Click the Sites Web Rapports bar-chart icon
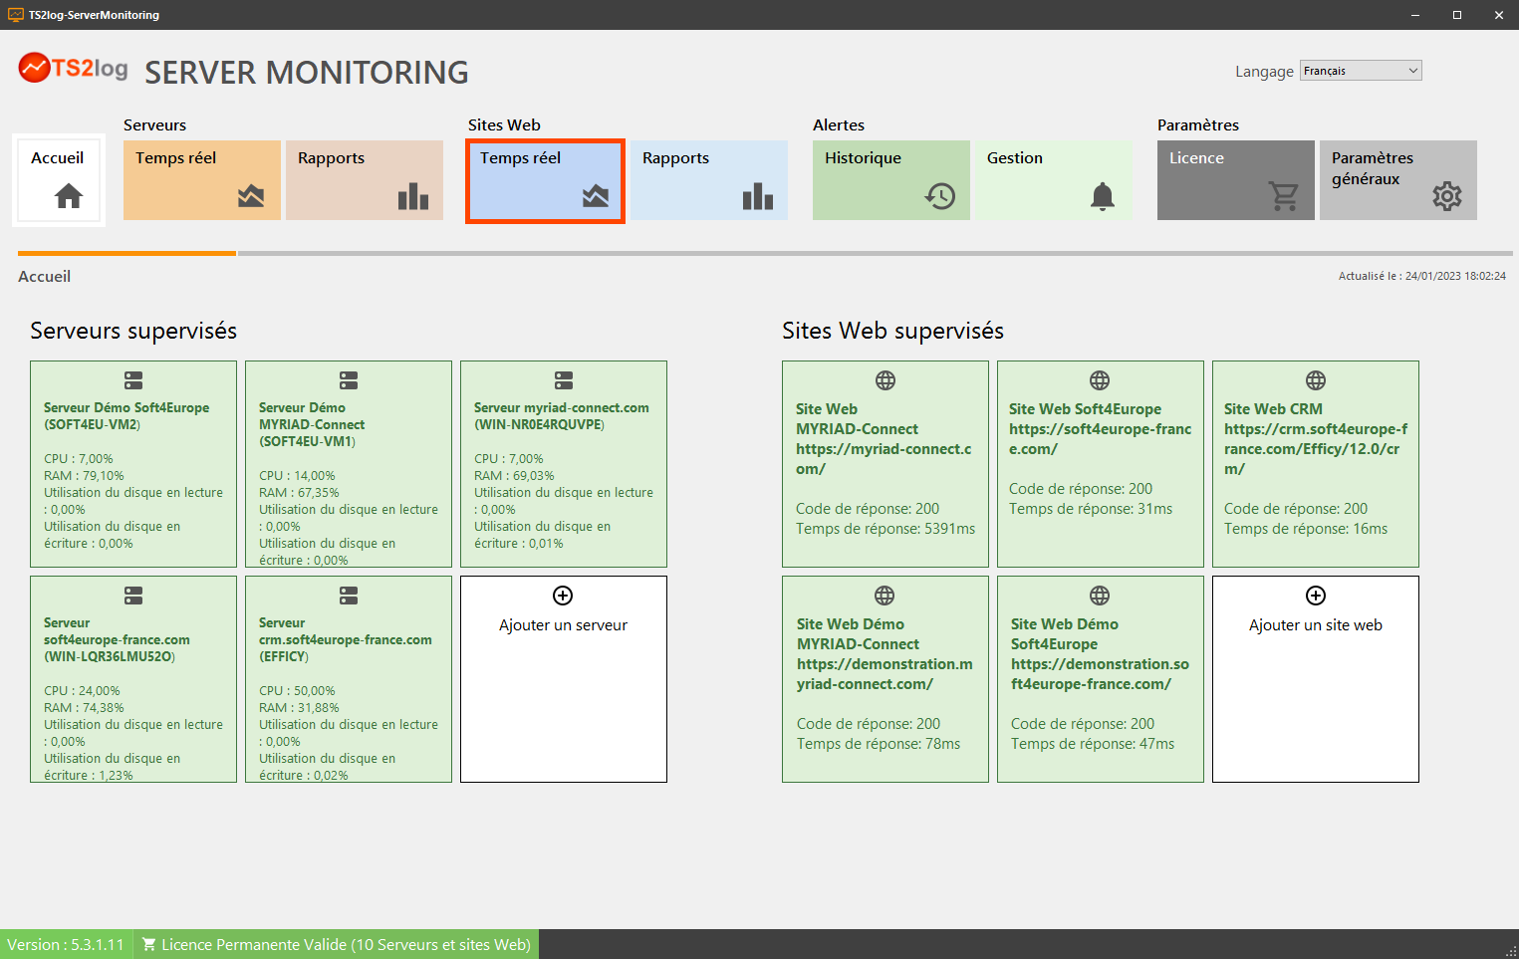The height and width of the screenshot is (959, 1519). click(x=758, y=196)
